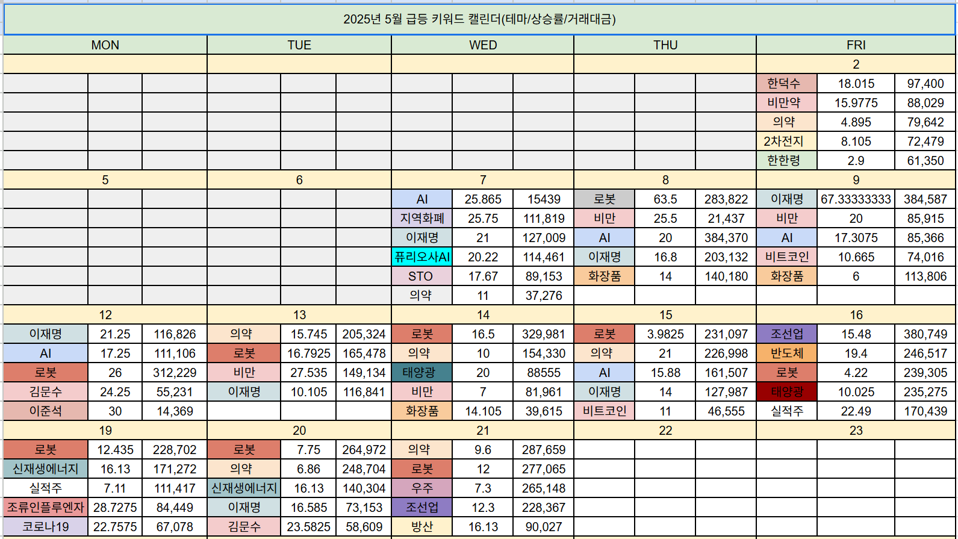Screen dimensions: 958x539
Task: Select the 25.865 value cell
Action: point(483,199)
